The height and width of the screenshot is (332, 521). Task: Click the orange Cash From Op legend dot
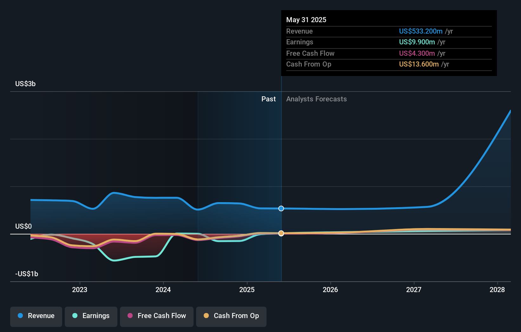click(x=206, y=316)
